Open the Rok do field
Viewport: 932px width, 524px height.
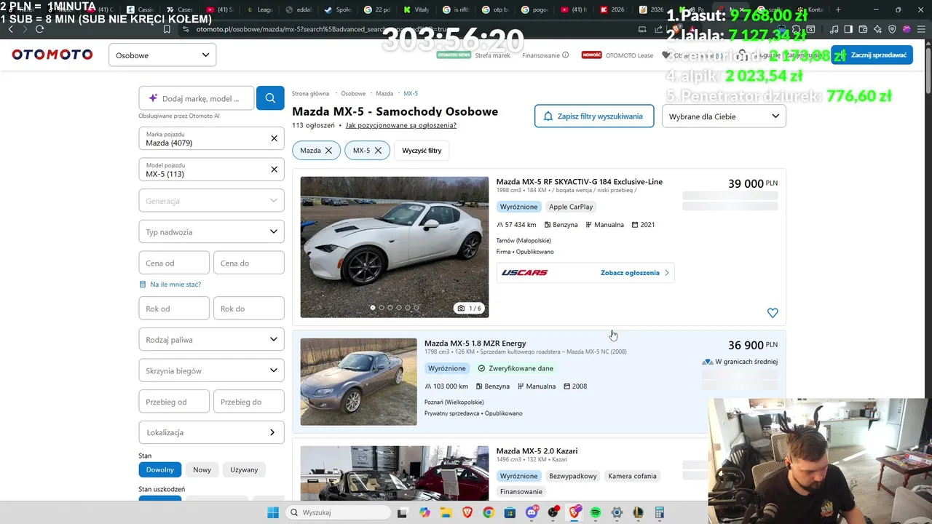pyautogui.click(x=248, y=309)
